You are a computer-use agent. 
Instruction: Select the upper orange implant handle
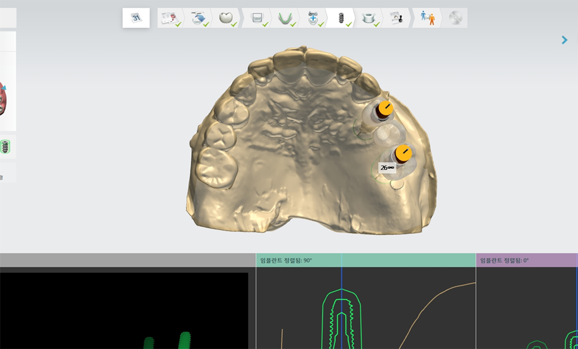pos(385,108)
